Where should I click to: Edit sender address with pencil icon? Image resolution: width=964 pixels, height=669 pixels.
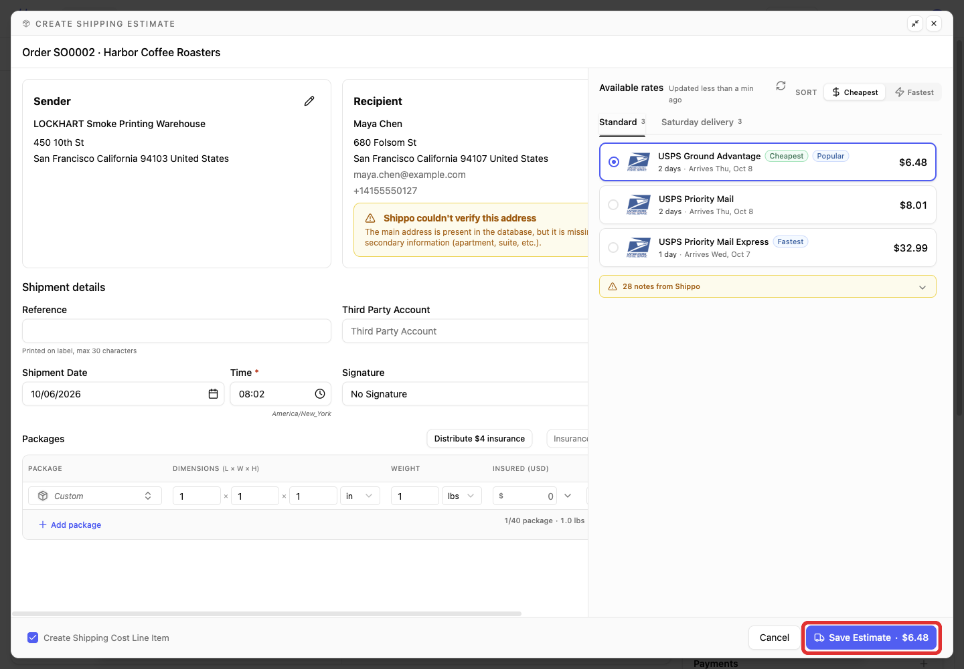(309, 101)
